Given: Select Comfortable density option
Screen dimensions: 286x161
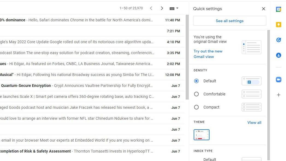Looking at the screenshot, I should (x=196, y=94).
